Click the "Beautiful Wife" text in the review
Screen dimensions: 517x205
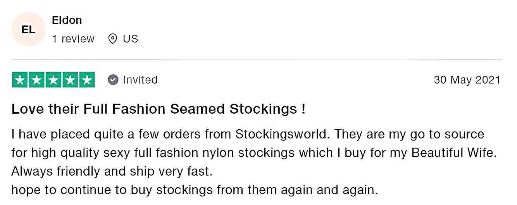(454, 153)
